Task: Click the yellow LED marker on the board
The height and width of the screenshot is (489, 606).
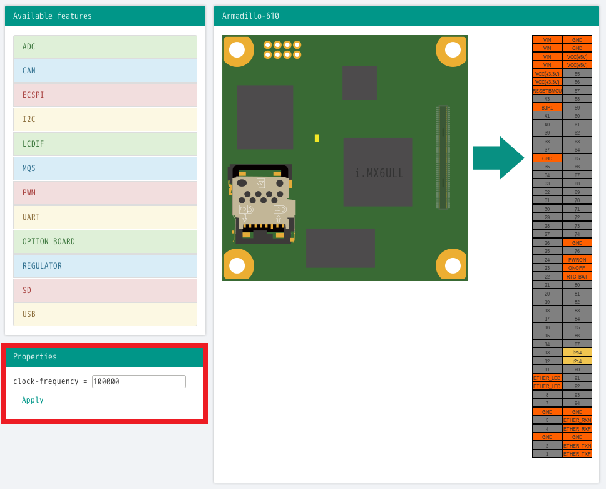Action: (x=317, y=138)
